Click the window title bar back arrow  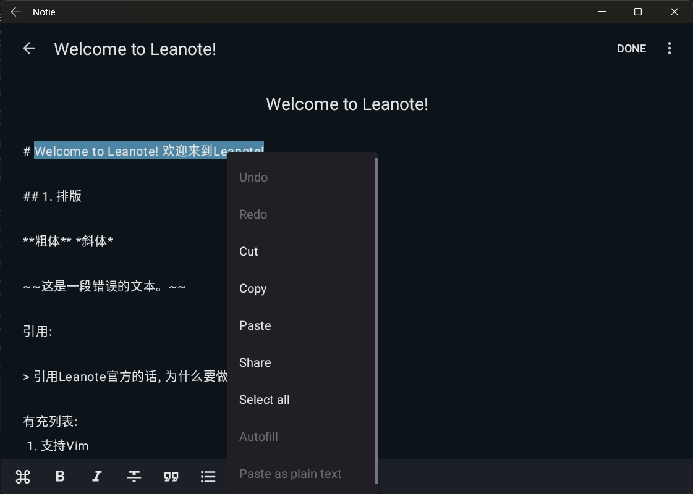tap(15, 12)
